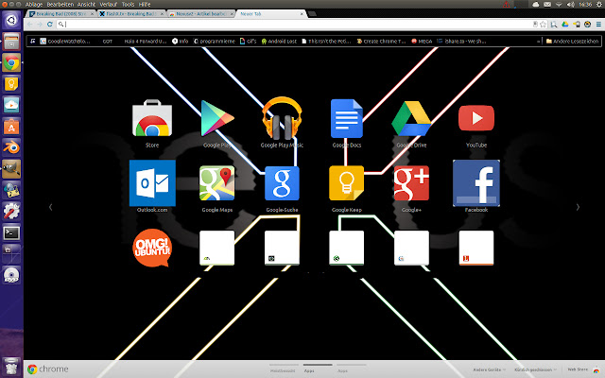605x378 pixels.
Task: Open the mail envelope indicator
Action: pos(547,4)
